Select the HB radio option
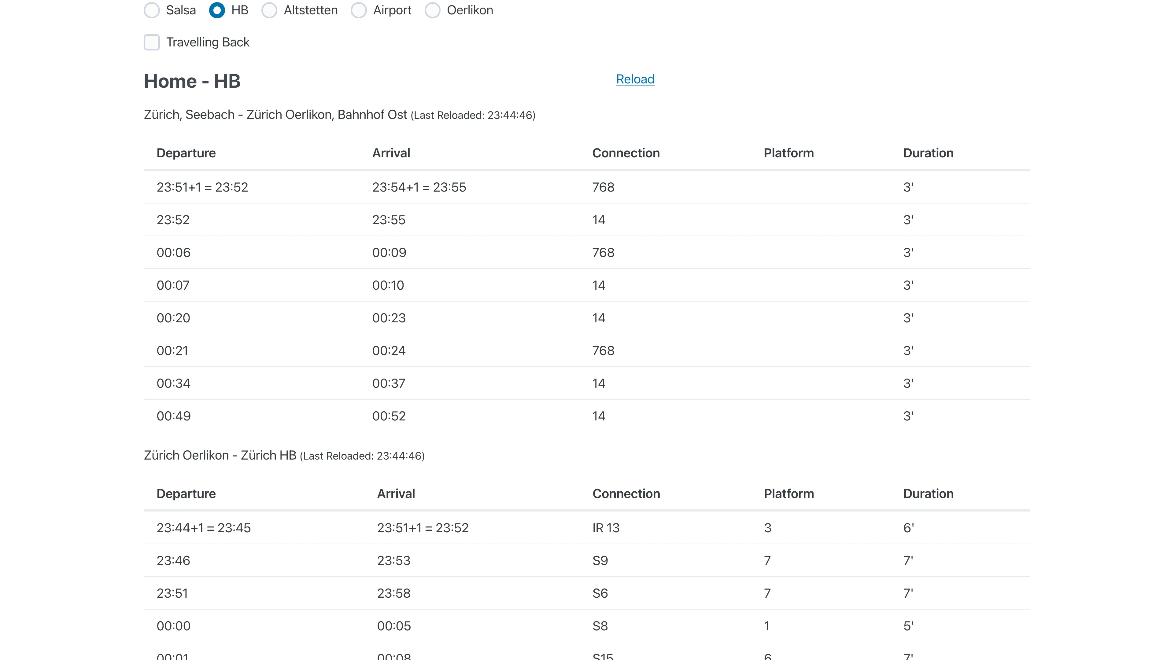The height and width of the screenshot is (660, 1174). click(217, 10)
